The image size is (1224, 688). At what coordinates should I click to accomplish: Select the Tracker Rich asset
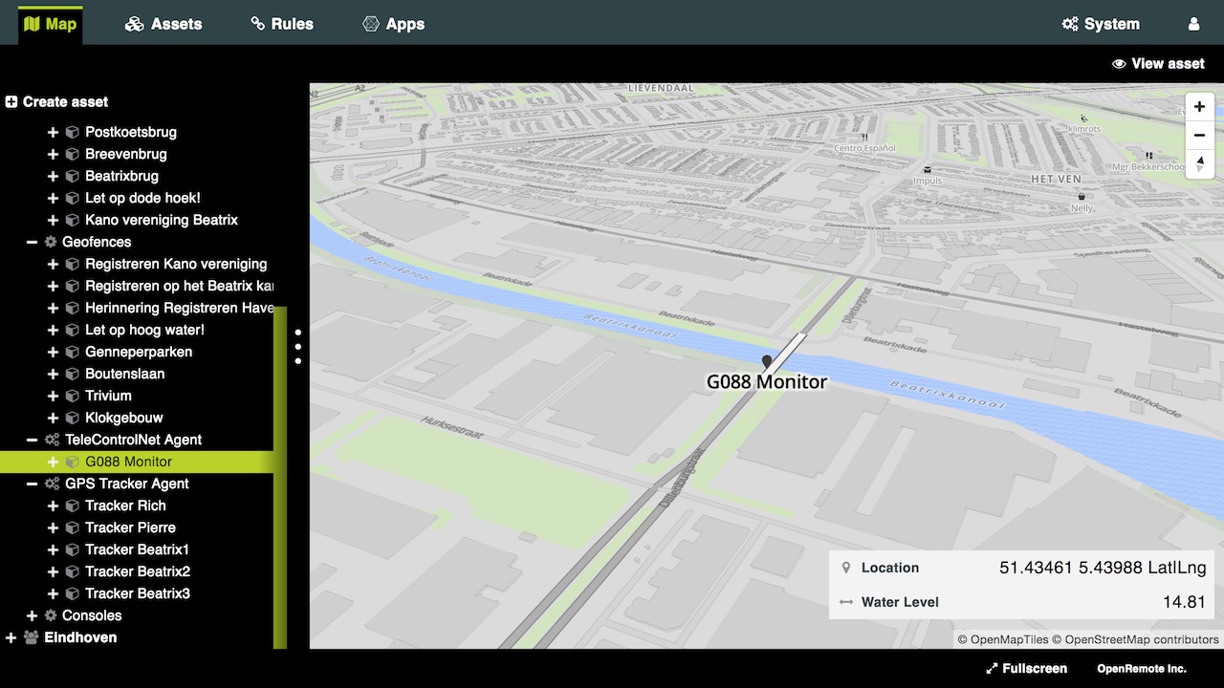pos(125,505)
